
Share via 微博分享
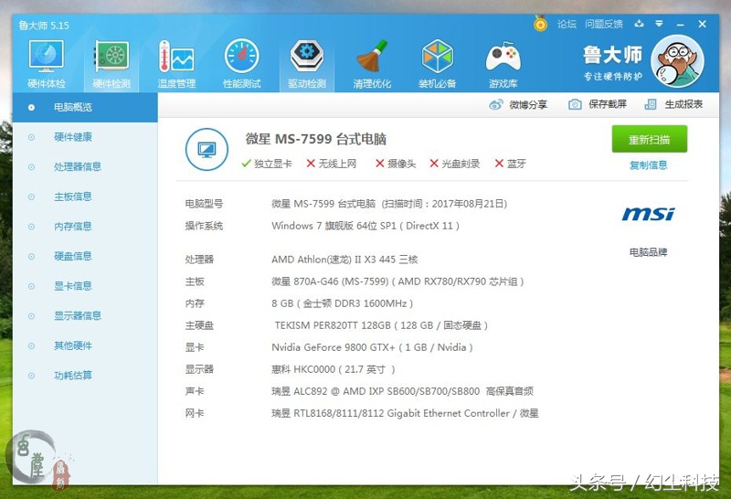click(x=518, y=104)
